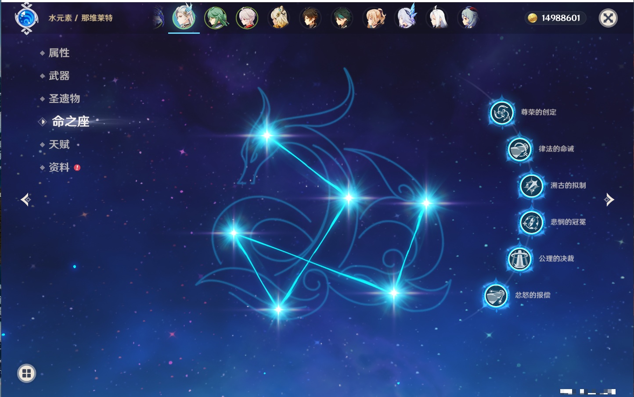Open the 忿怒的报偿 constellation icon

tap(496, 295)
